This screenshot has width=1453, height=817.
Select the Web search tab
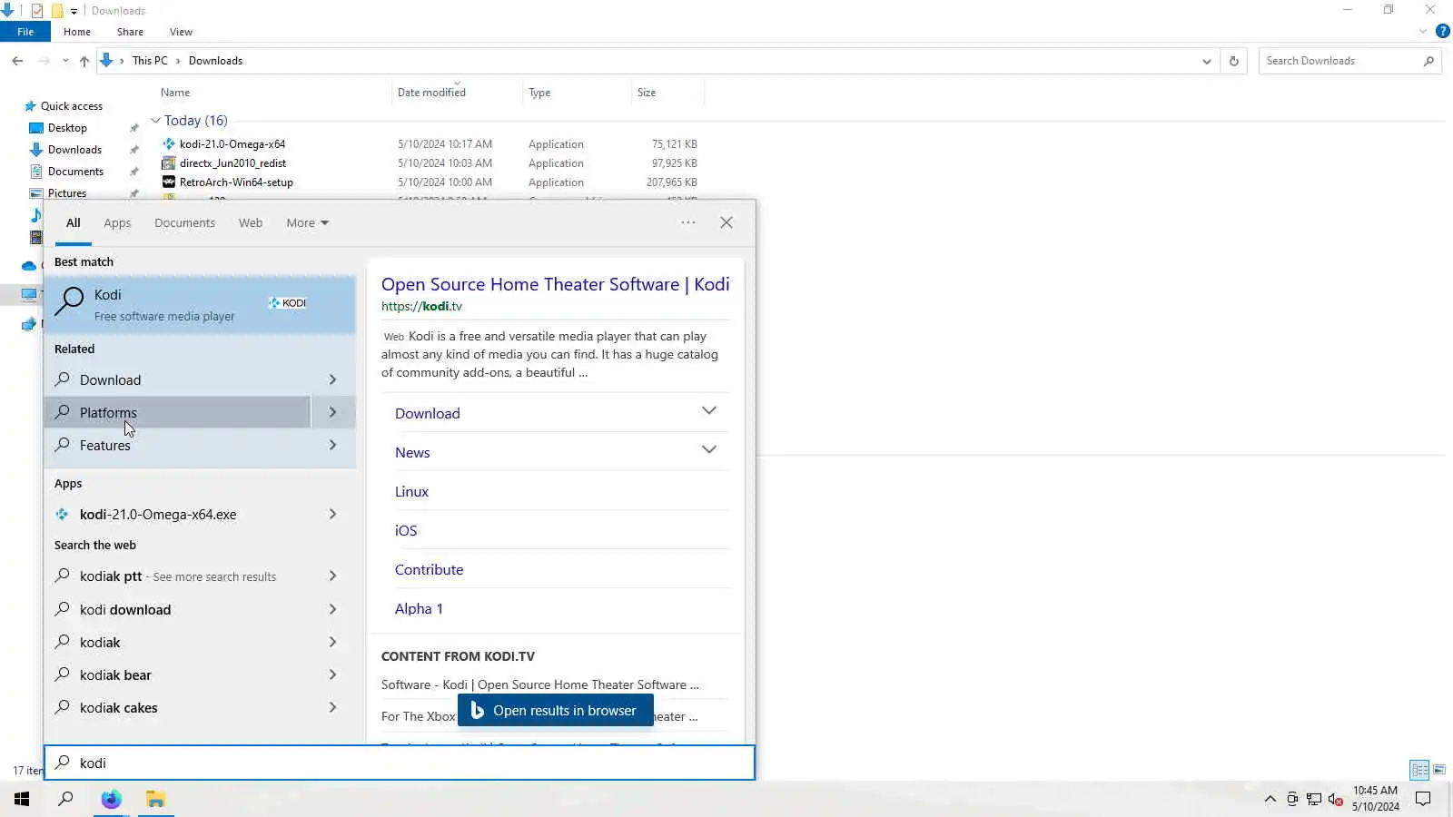251,222
